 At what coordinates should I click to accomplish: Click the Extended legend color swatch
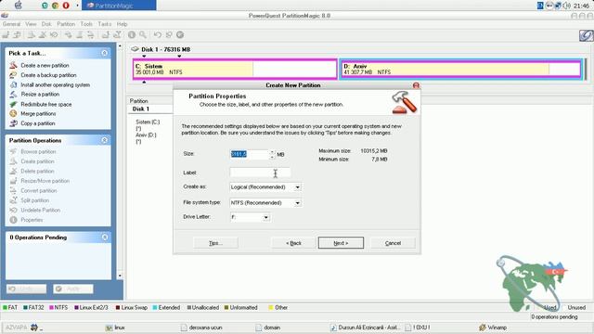click(x=155, y=307)
